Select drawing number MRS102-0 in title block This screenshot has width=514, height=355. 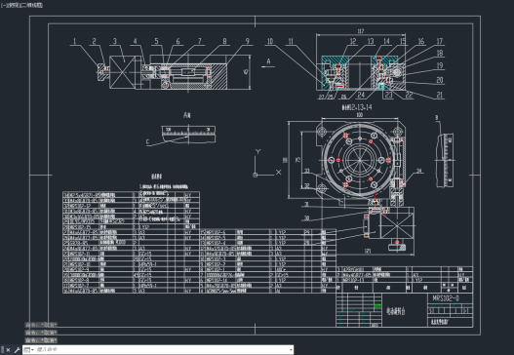446,298
